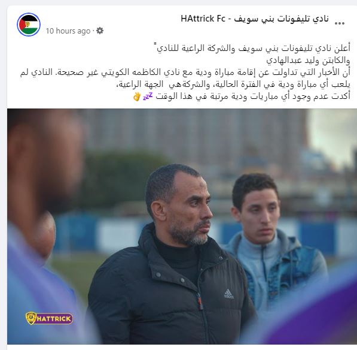Click the Adidas logo on black jacket
Viewport: 357px width, 350px height.
(228, 294)
